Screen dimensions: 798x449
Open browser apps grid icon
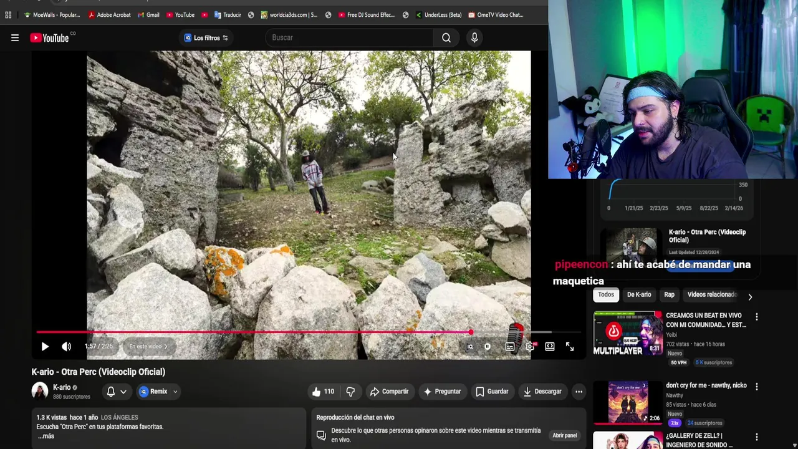pos(8,15)
